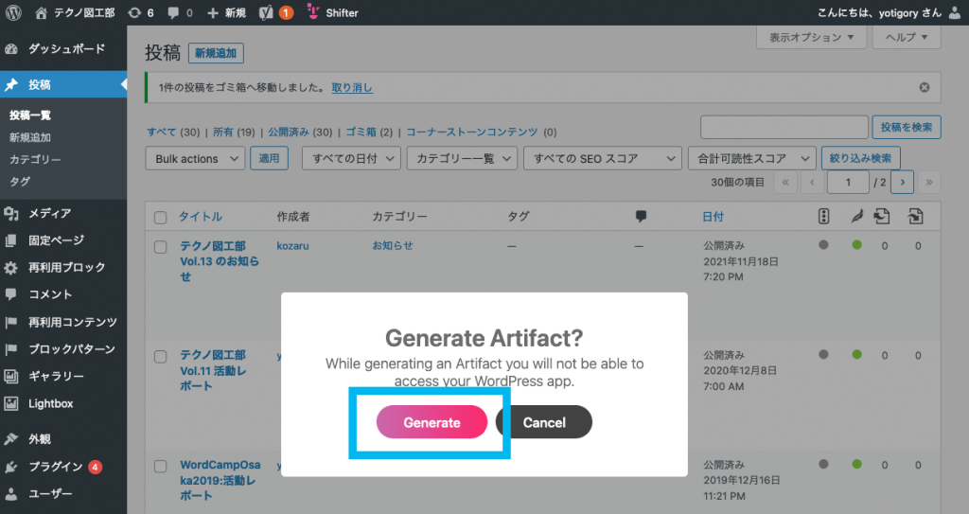Screen dimensions: 969x514
Task: Open the テクノ図工部 site home link
Action: point(75,12)
